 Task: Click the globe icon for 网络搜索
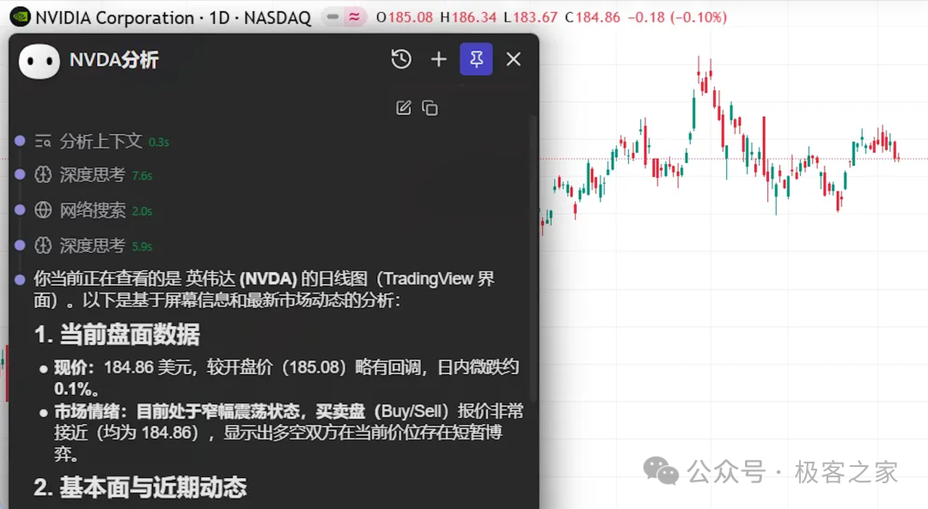[x=43, y=210]
